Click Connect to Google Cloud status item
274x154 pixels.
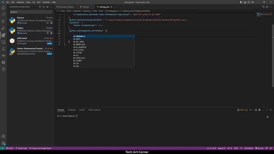click(x=40, y=148)
